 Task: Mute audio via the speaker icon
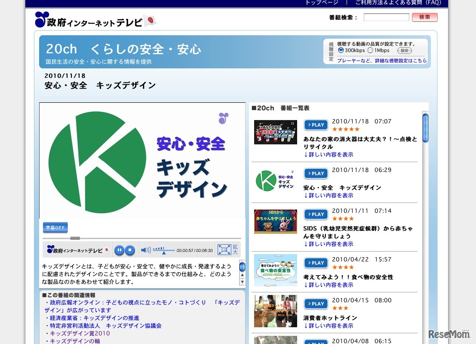(x=145, y=250)
